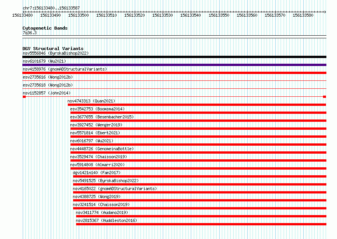Click the red bar under nsv4158976

(x=174, y=73)
